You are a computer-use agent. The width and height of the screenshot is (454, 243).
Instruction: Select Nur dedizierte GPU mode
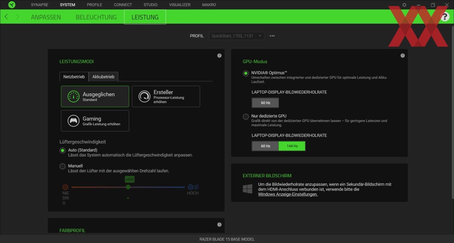click(x=246, y=116)
